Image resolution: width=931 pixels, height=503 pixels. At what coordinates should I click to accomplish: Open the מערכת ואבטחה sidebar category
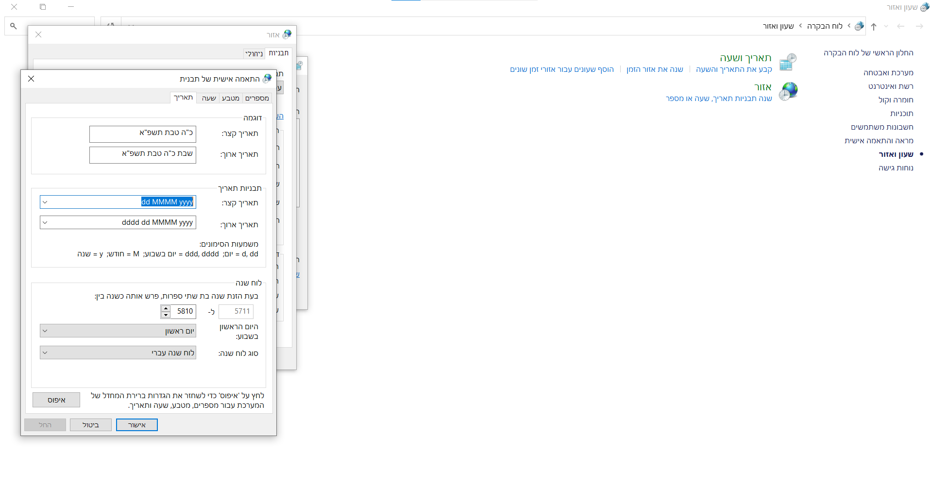pyautogui.click(x=888, y=73)
